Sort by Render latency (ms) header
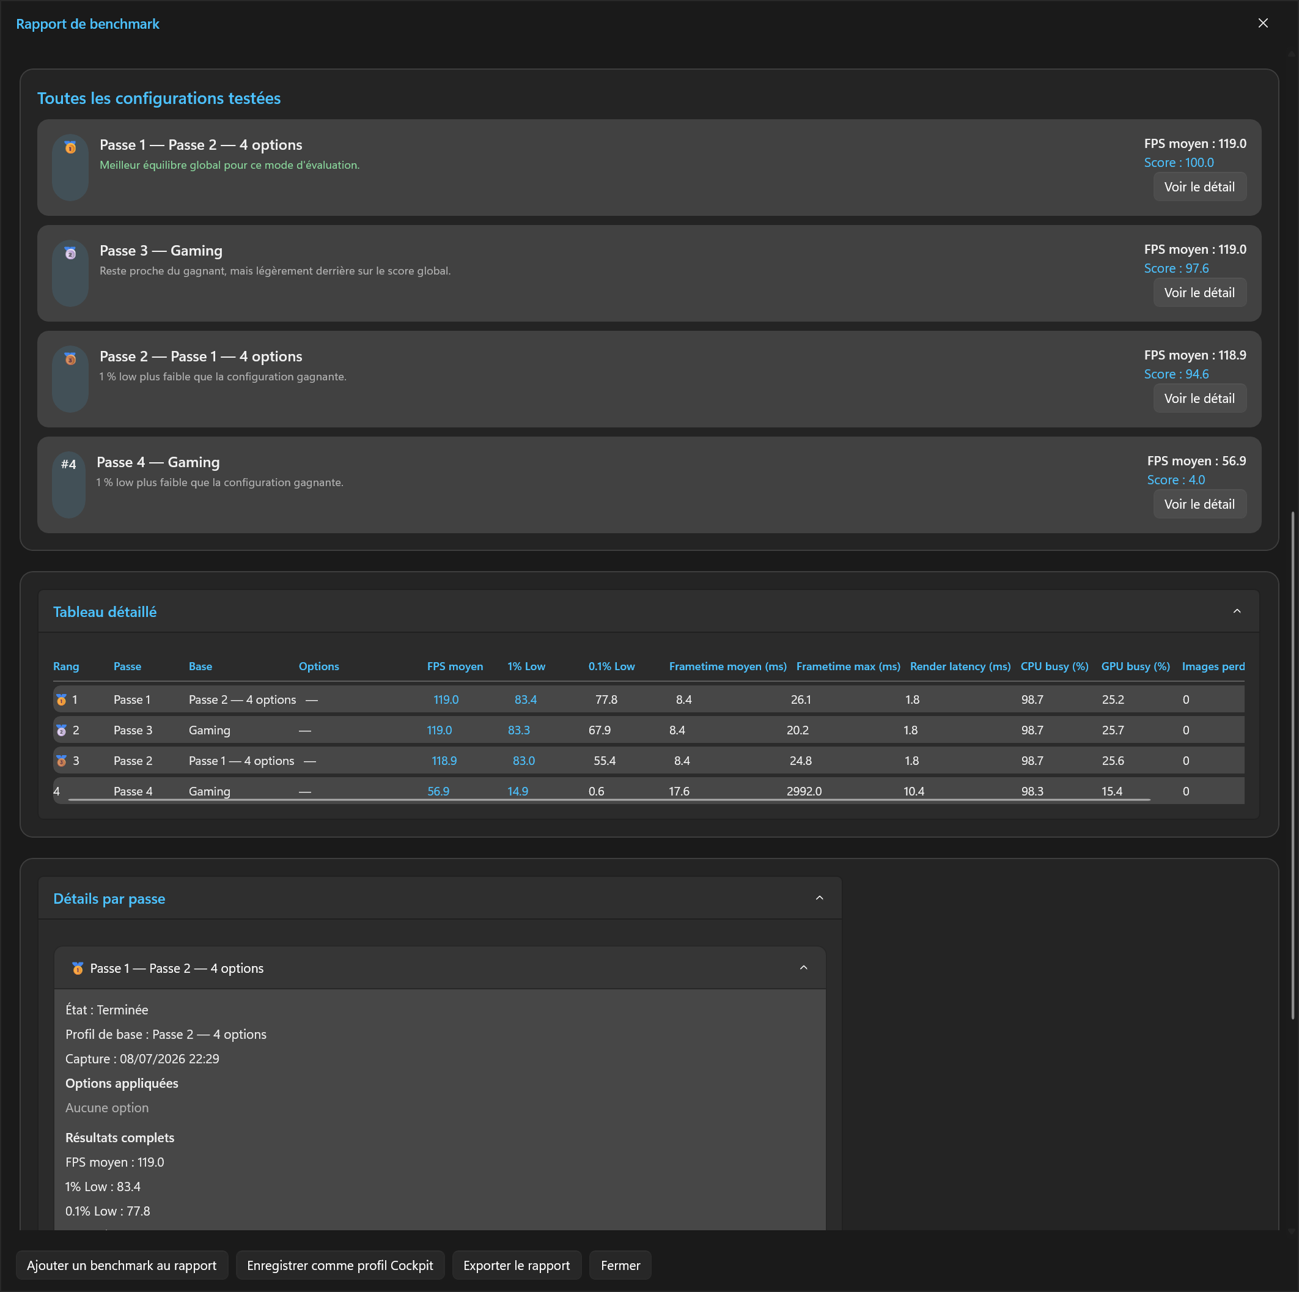This screenshot has height=1292, width=1299. [960, 666]
